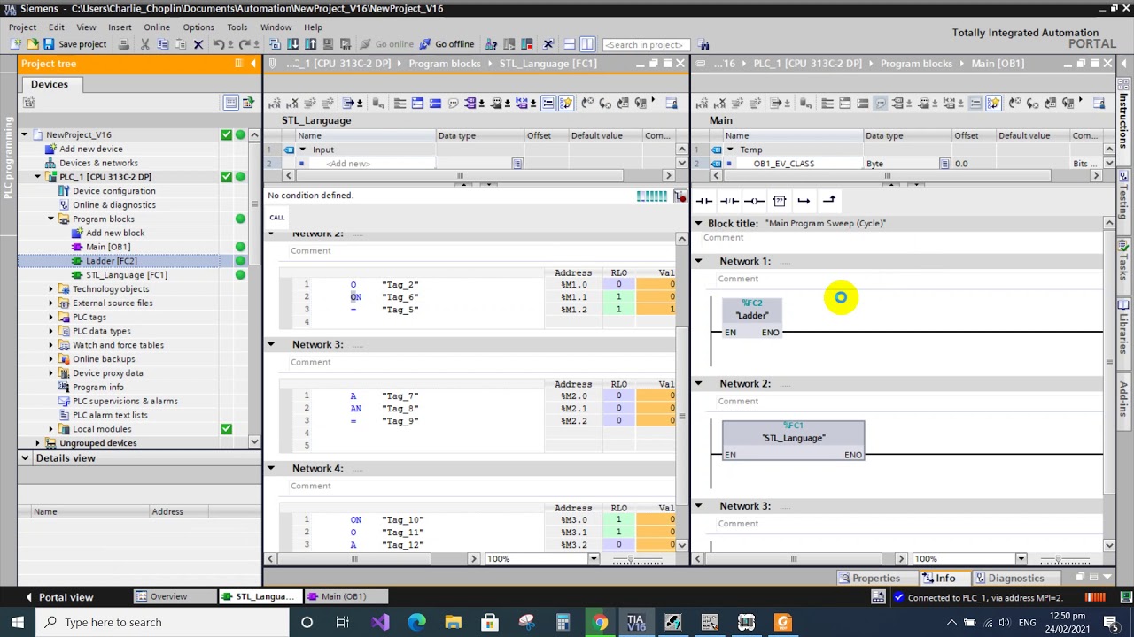Insert an assignment coil

point(754,201)
